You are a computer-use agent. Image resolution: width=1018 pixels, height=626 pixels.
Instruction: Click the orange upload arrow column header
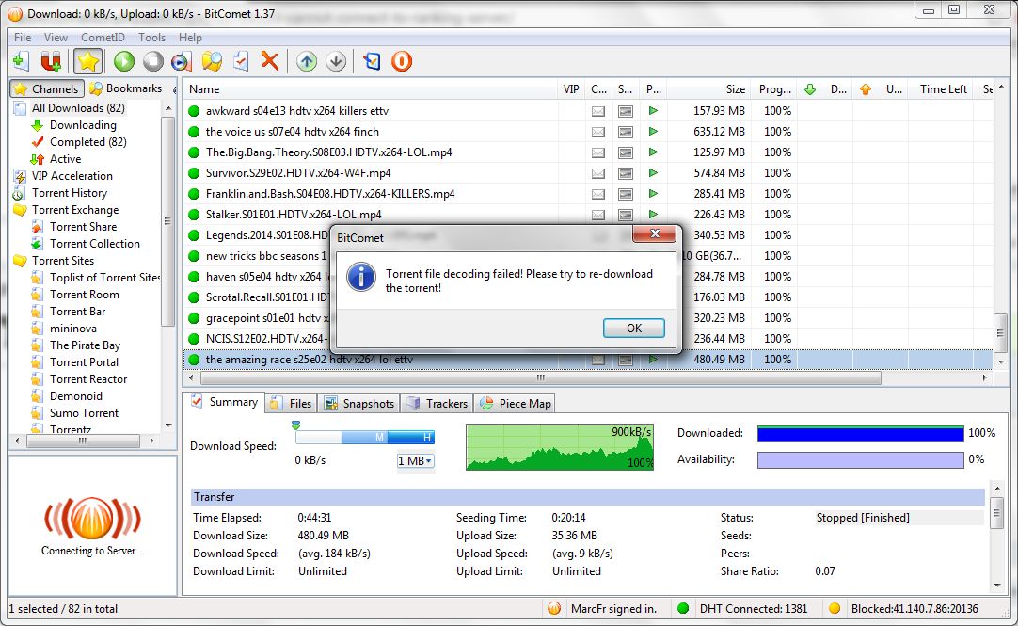tap(866, 89)
